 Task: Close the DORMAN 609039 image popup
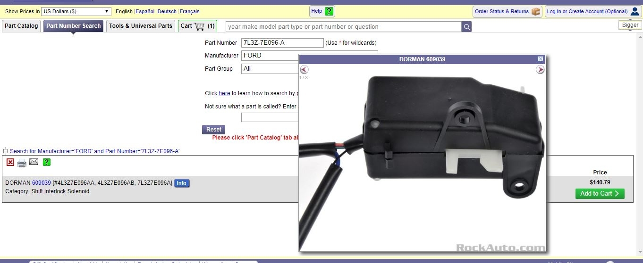541,59
